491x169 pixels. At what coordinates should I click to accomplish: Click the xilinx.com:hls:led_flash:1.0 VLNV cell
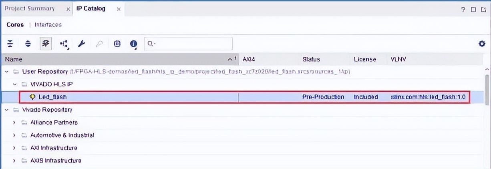click(x=428, y=97)
